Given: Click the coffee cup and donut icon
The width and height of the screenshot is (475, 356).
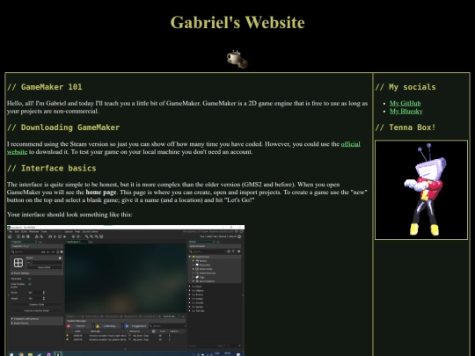Looking at the screenshot, I should click(237, 60).
